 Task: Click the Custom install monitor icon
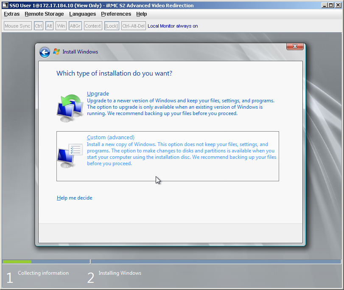(70, 156)
